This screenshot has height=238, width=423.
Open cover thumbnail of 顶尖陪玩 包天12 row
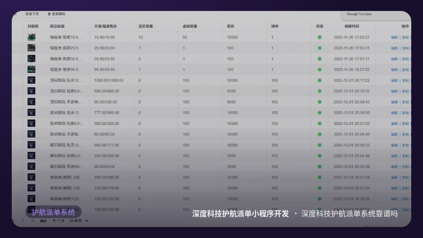31,80
